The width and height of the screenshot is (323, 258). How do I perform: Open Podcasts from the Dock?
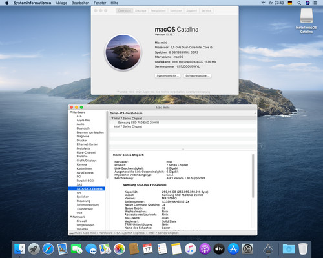tap(205, 249)
